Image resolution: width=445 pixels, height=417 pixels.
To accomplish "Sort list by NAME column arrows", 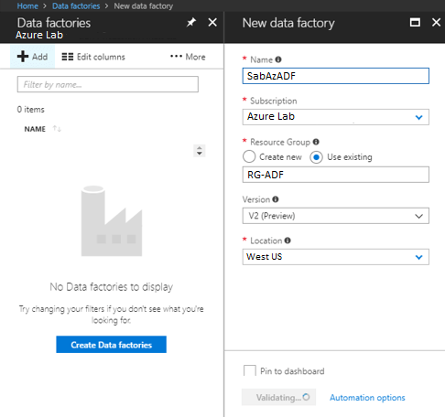I will point(57,129).
